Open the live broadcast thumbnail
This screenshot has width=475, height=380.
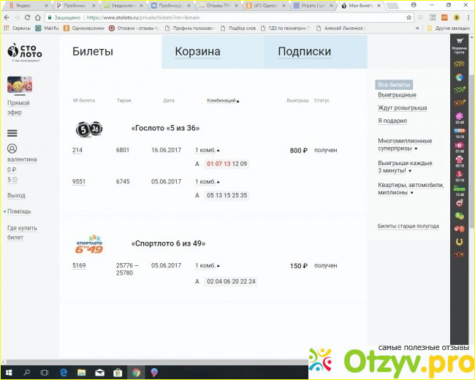[x=20, y=84]
